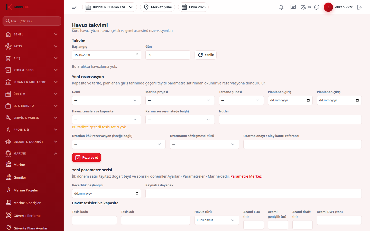This screenshot has width=370, height=231.
Task: Click the Yenile refresh button
Action: coord(206,55)
